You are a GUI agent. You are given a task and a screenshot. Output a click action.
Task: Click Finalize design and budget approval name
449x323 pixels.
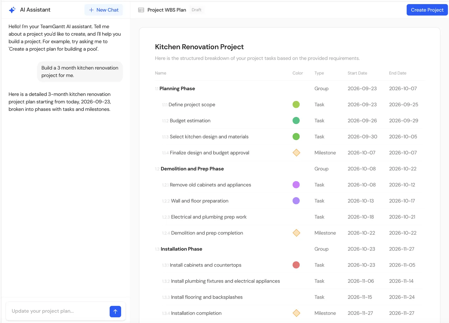[x=209, y=153]
